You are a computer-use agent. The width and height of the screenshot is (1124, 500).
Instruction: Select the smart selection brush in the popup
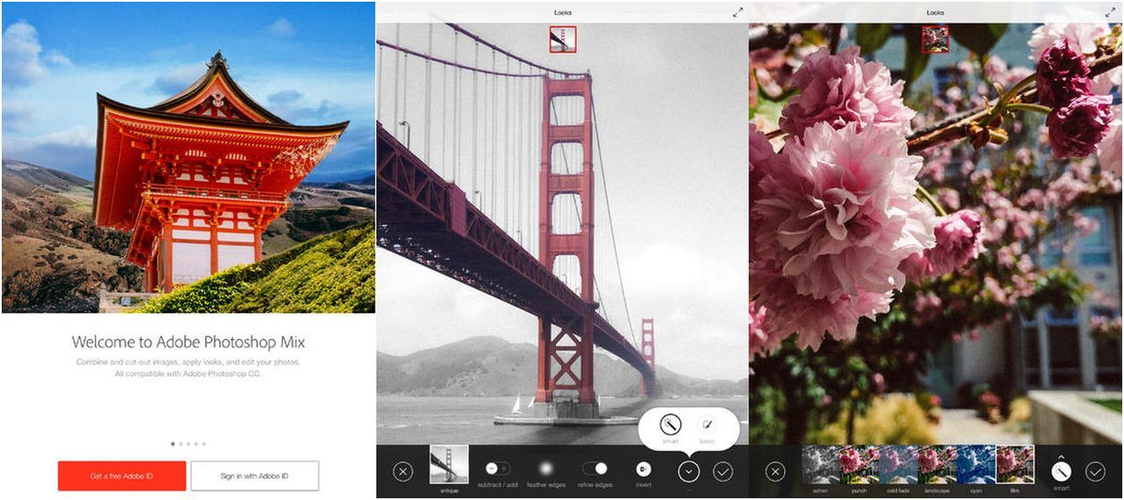[x=671, y=424]
